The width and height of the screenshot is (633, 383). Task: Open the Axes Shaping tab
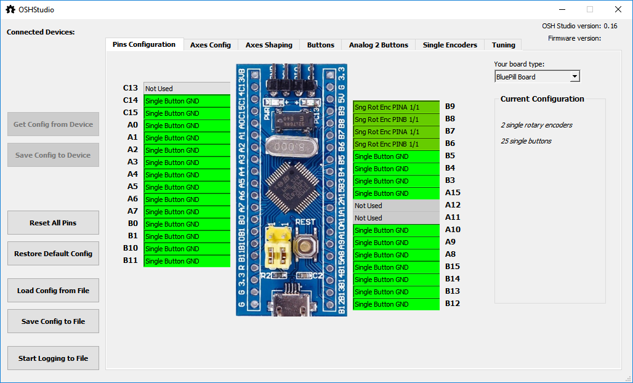point(269,45)
